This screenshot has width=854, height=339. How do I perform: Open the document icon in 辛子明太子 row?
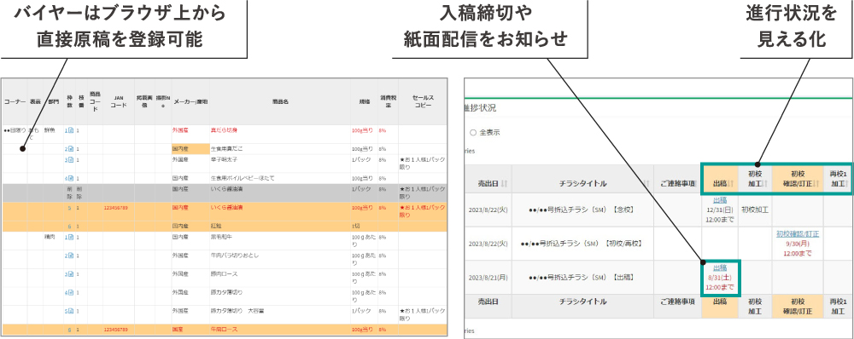coord(71,160)
